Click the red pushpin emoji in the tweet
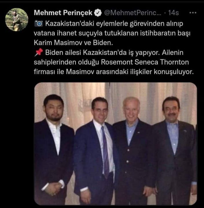 point(38,53)
